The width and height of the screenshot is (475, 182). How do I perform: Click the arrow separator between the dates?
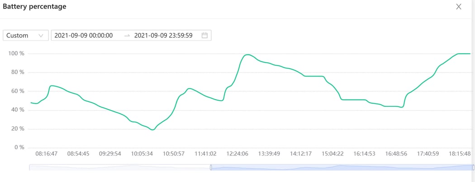[127, 36]
